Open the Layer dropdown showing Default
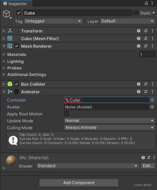 [128, 21]
